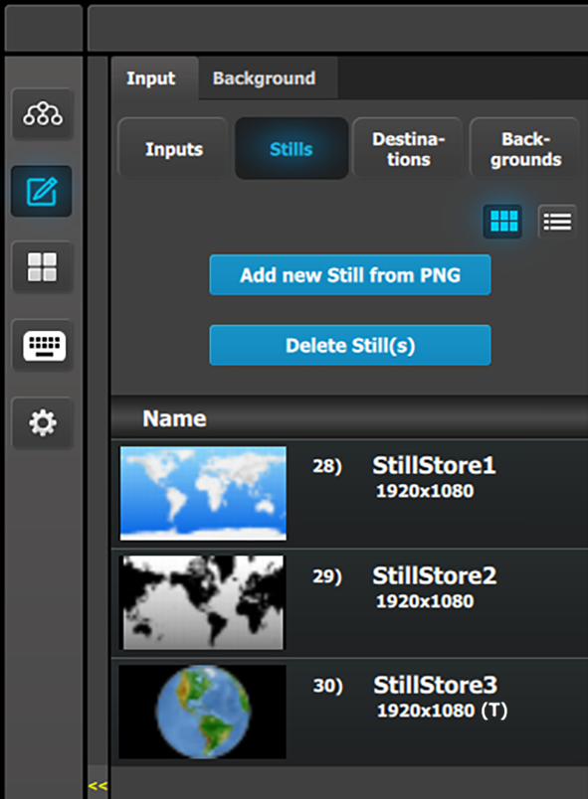Open the keyboard shortcuts sidebar icon

click(43, 345)
